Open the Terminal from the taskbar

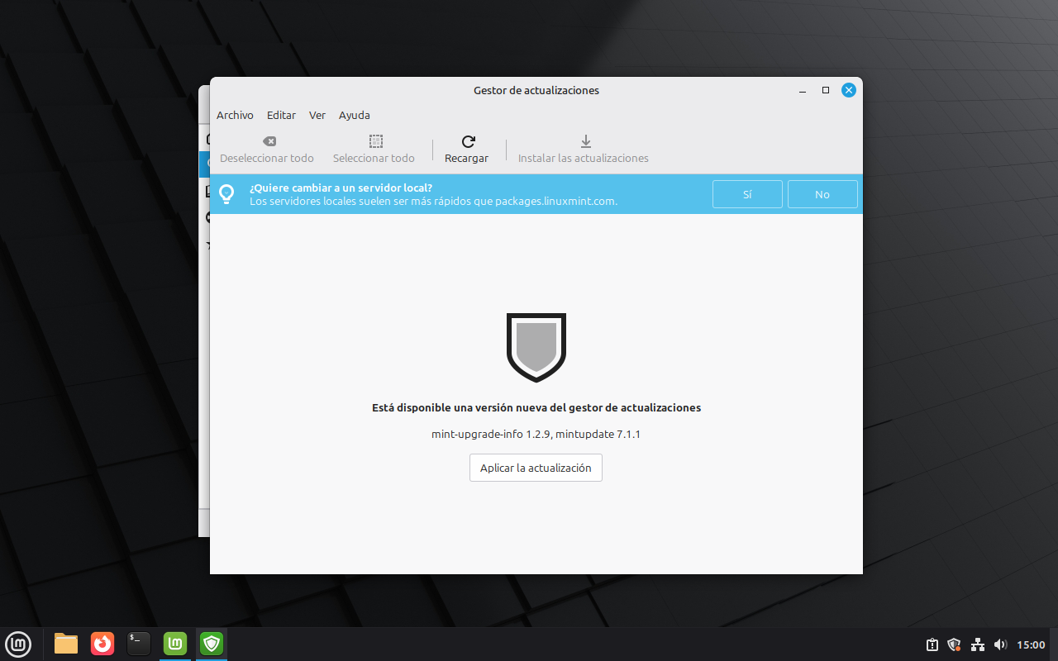tap(139, 643)
